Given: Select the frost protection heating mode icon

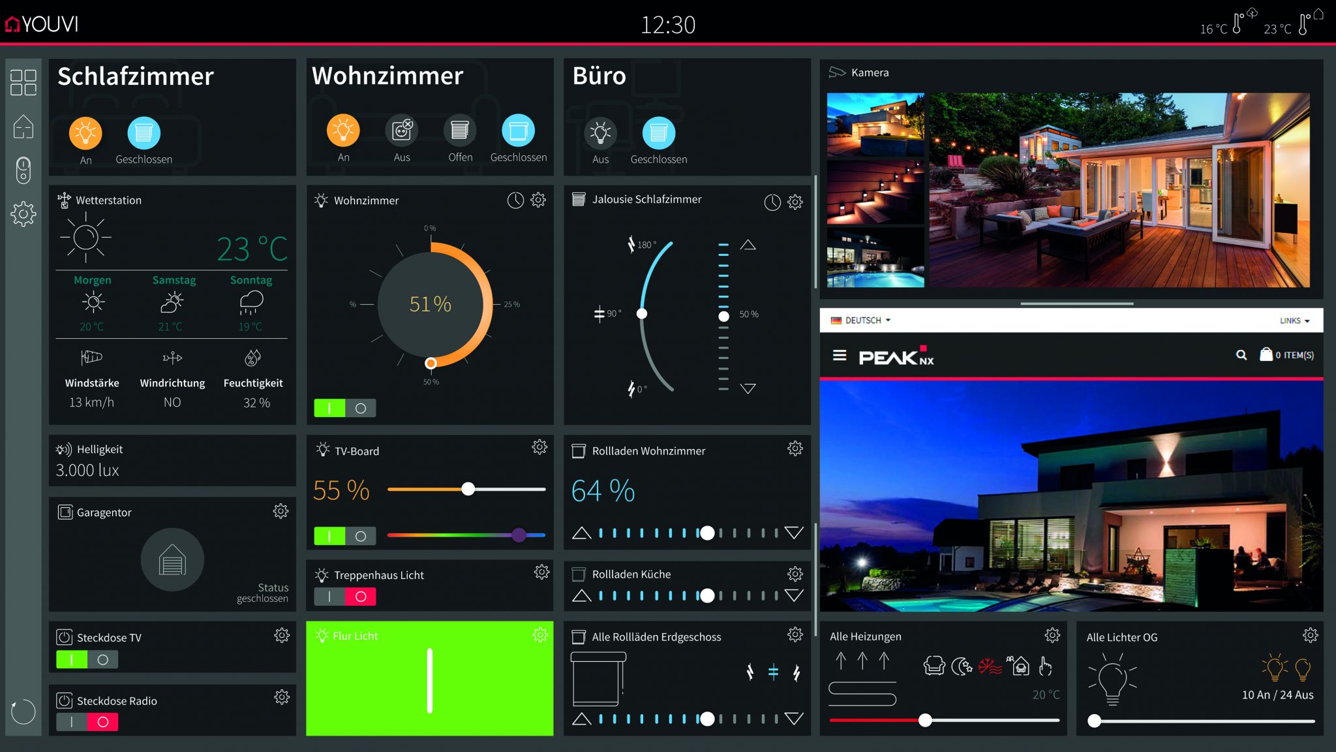Looking at the screenshot, I should click(x=990, y=666).
